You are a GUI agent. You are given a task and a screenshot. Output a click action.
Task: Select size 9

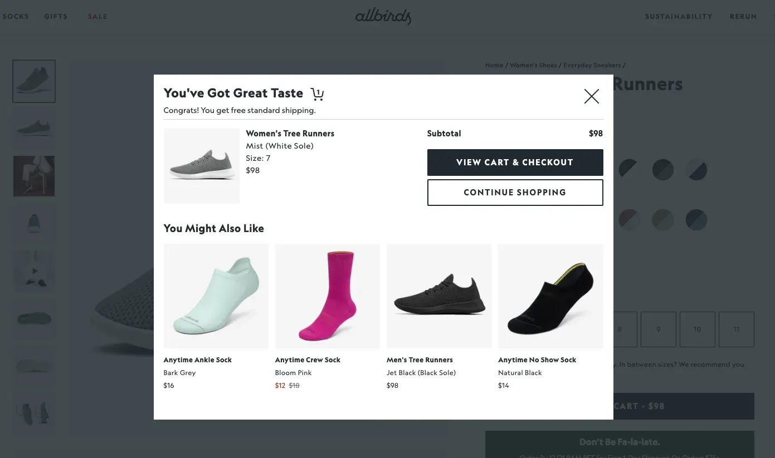pyautogui.click(x=658, y=329)
